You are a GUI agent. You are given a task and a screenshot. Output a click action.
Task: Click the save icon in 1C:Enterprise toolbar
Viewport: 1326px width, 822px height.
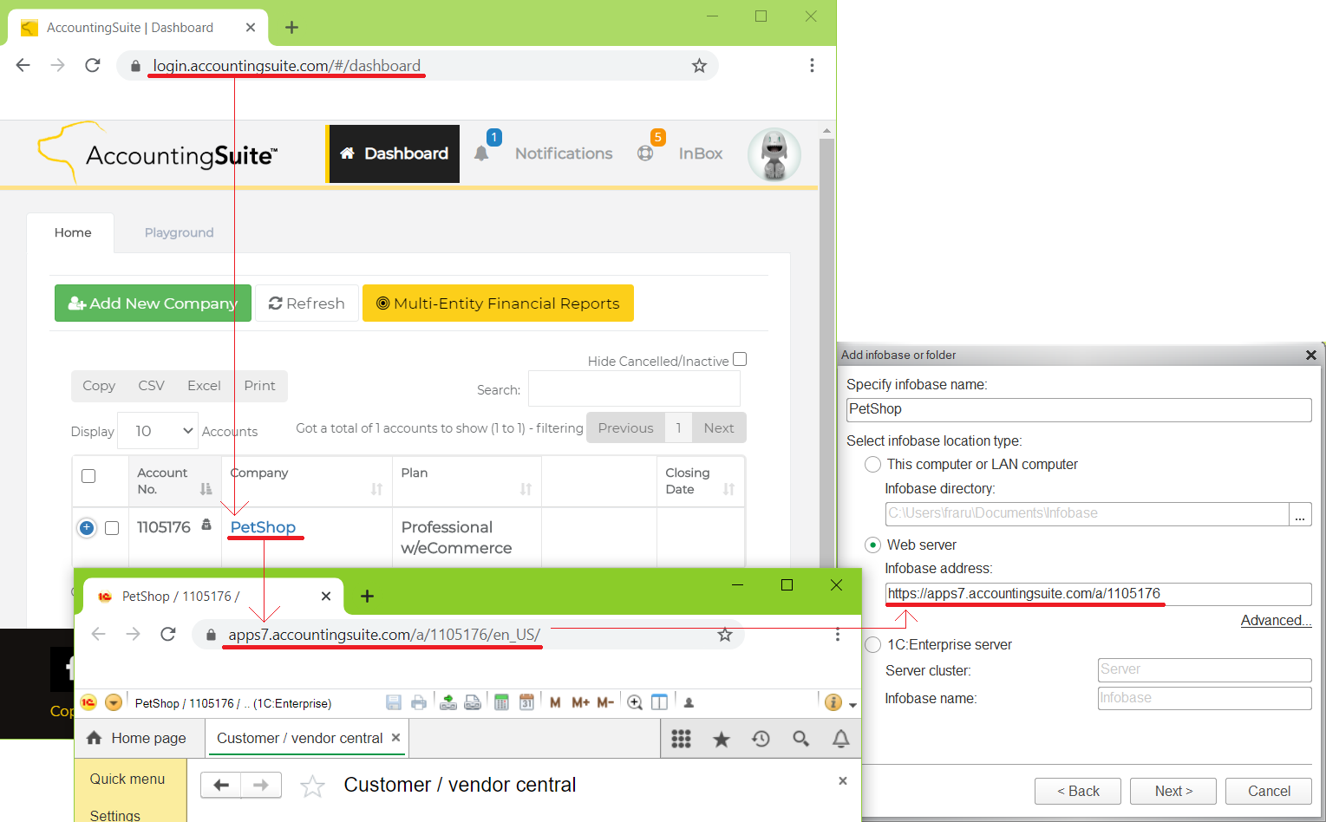(x=394, y=702)
